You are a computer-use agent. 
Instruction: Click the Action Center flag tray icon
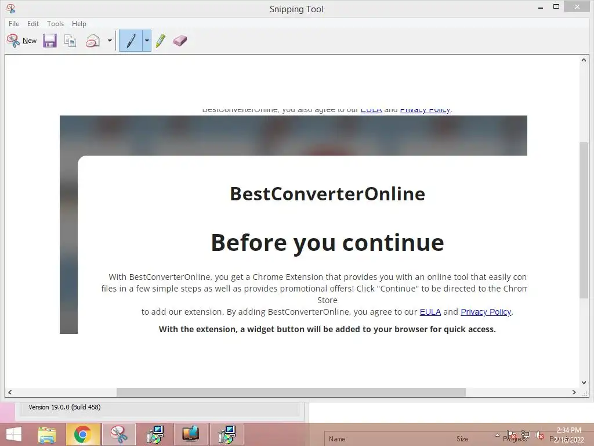(x=511, y=435)
